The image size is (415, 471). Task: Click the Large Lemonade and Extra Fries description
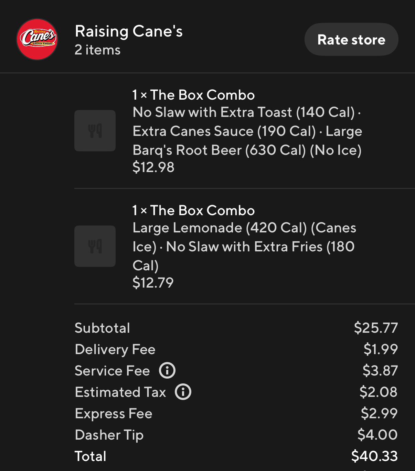[x=244, y=247]
